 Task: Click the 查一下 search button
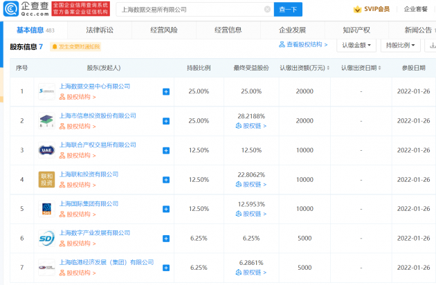click(288, 10)
